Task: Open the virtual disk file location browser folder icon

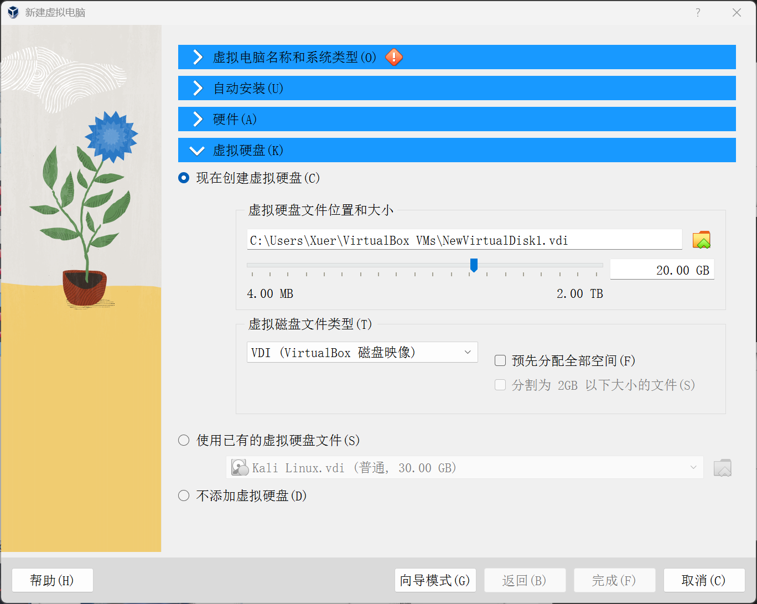Action: point(701,239)
